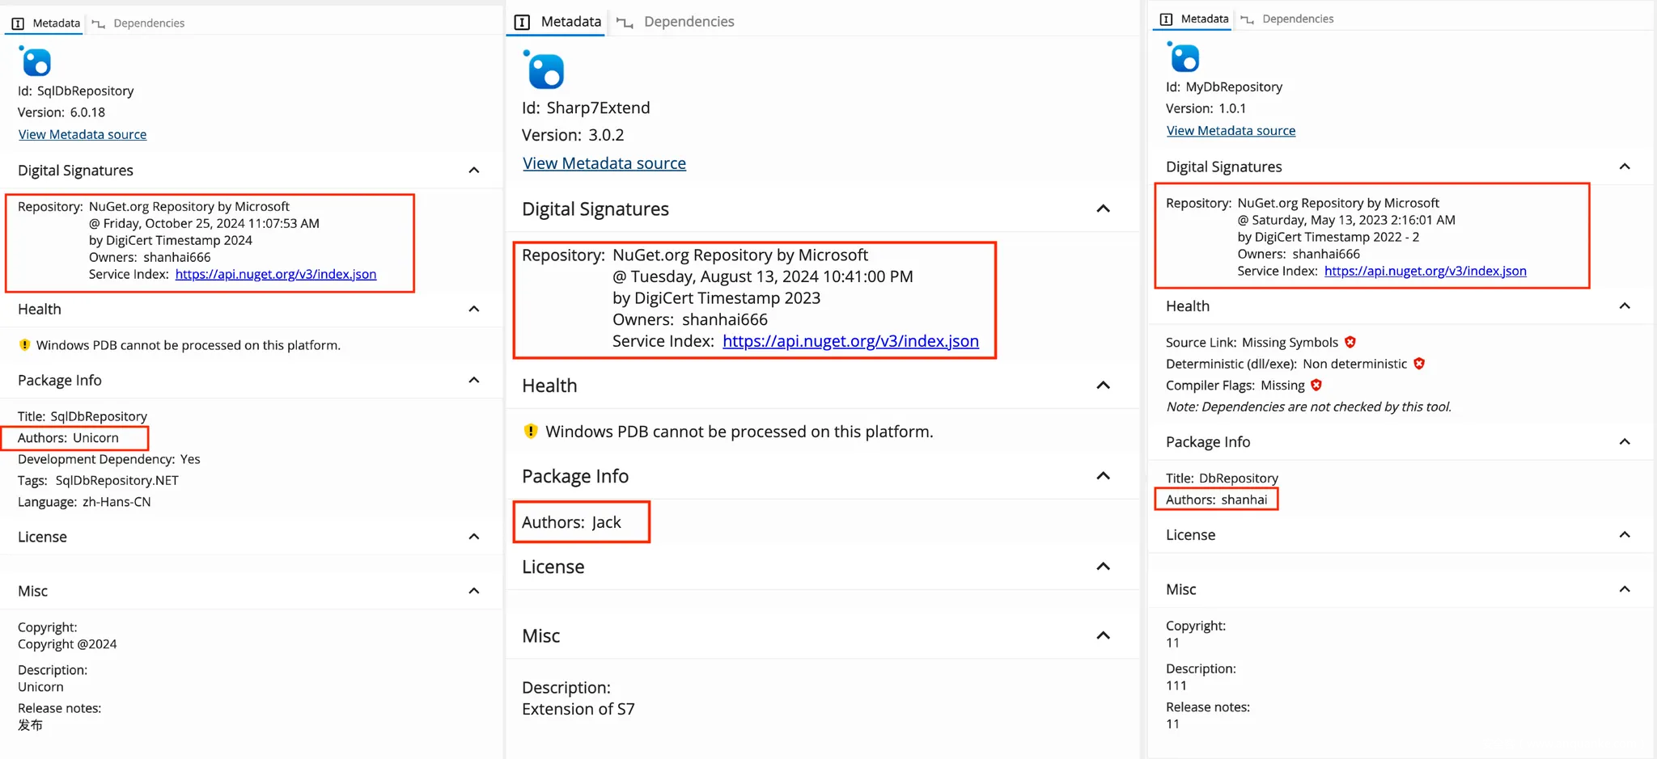Open View Metadata source link for Sharp7Extend
1657x759 pixels.
coord(604,163)
